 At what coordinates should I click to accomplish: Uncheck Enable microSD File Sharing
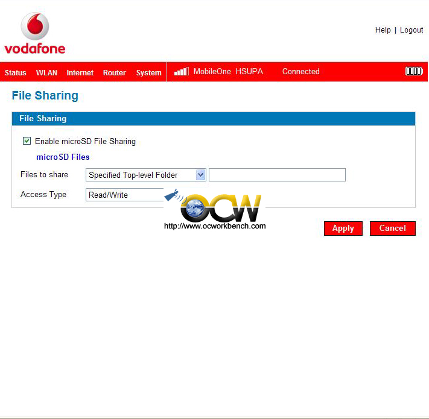[27, 141]
